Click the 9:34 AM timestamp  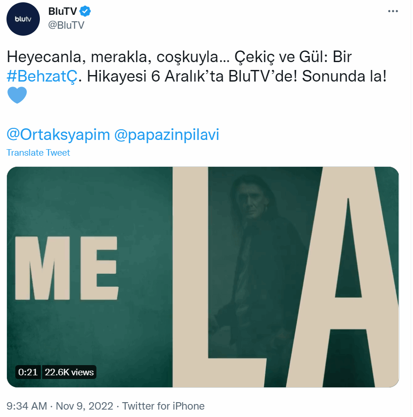[x=26, y=406]
